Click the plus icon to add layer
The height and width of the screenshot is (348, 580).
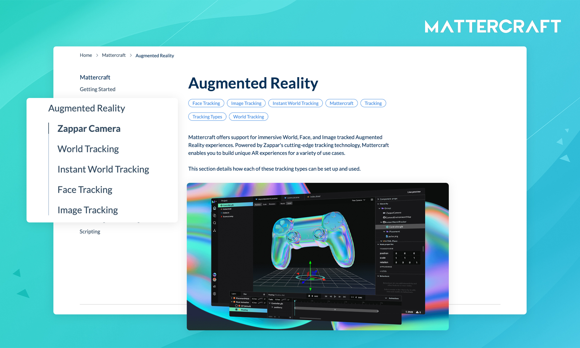[264, 295]
